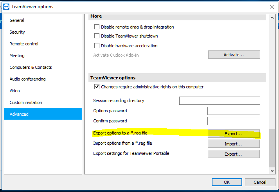This screenshot has width=279, height=192.
Task: Check the Disable TeamViewer shutdown box
Action: tap(97, 36)
